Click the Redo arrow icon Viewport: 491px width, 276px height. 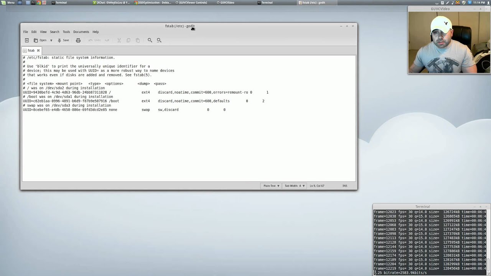(x=107, y=40)
